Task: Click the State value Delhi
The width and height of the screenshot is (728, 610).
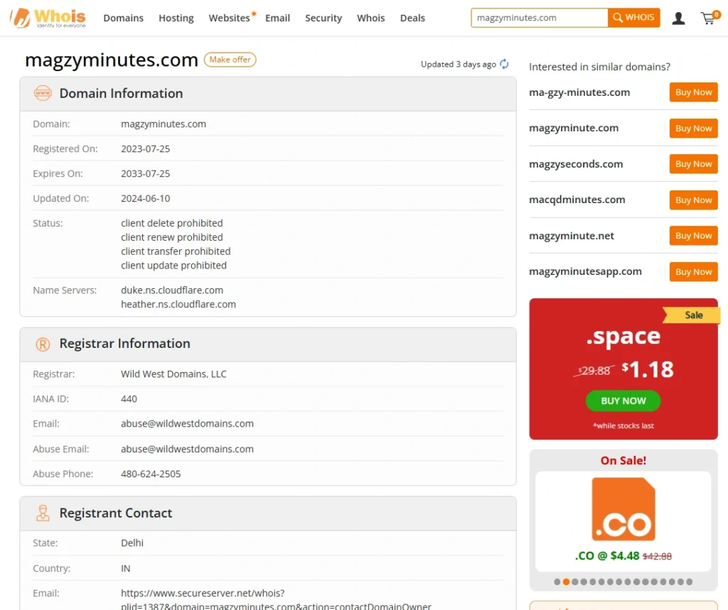Action: coord(132,543)
